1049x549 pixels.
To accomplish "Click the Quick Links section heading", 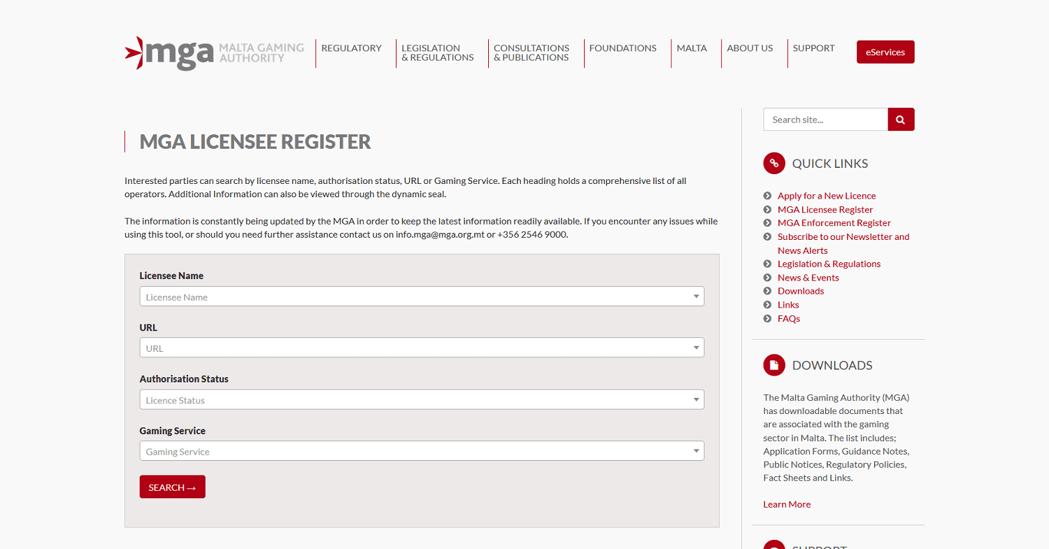I will pos(830,164).
